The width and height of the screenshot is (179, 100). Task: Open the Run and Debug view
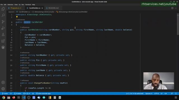pyautogui.click(x=3, y=28)
